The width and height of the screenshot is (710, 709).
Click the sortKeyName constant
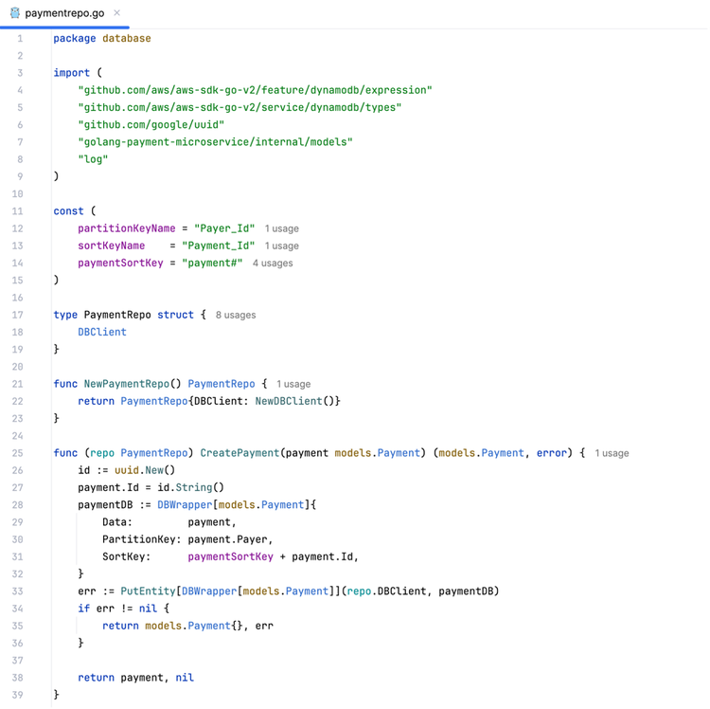[x=112, y=245]
